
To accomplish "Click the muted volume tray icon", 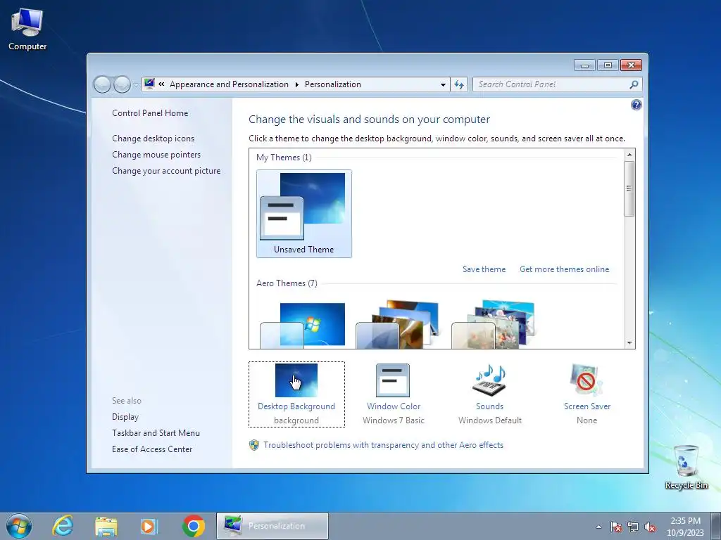I will pos(650,527).
